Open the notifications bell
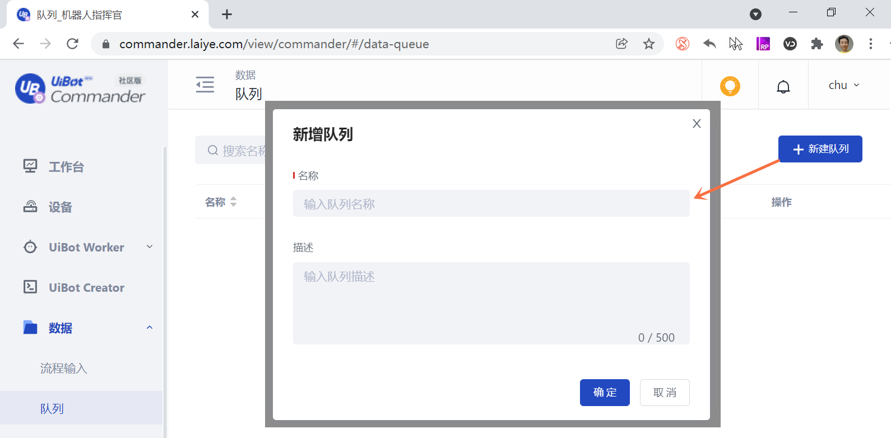891x438 pixels. [783, 86]
